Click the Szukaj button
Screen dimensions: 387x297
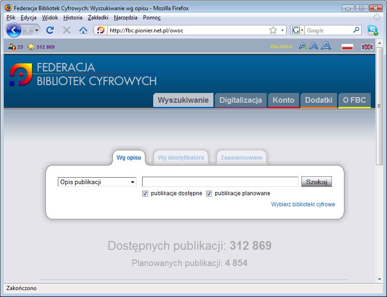(317, 182)
